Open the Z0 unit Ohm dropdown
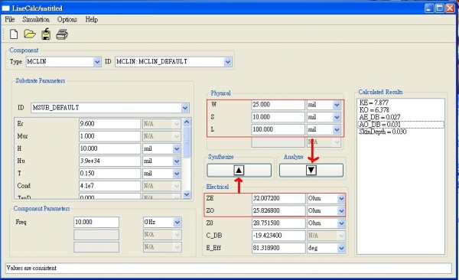This screenshot has width=459, height=280. 341,223
